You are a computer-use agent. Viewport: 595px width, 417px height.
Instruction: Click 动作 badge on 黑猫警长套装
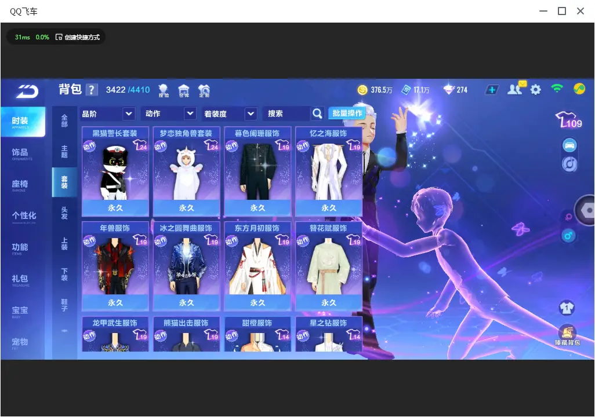pos(89,146)
